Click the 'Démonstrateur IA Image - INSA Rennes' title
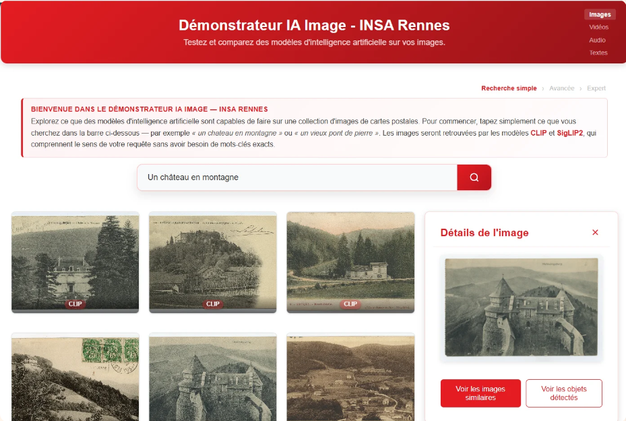 click(x=314, y=25)
